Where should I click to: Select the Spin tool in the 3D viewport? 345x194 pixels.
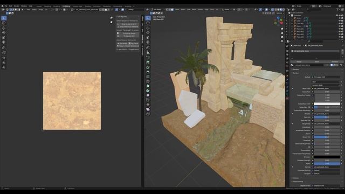click(x=148, y=91)
